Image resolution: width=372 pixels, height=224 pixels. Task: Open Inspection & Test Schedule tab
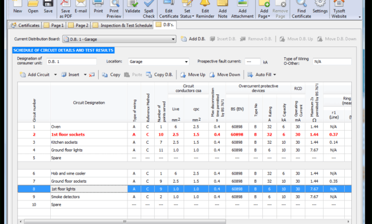click(x=122, y=25)
